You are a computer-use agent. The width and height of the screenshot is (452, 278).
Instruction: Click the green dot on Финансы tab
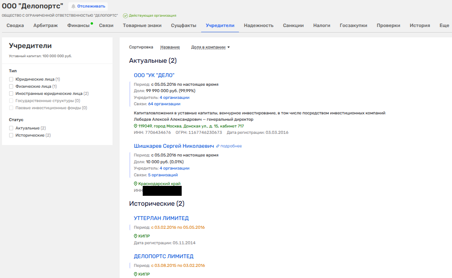pyautogui.click(x=92, y=23)
